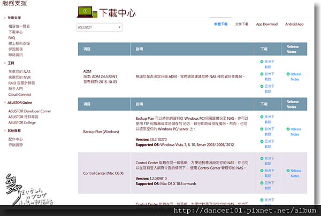Viewport: 321px width, 216px height.
Task: Click Backup Plan version 2.0.2.10270 text
Action: point(151,140)
